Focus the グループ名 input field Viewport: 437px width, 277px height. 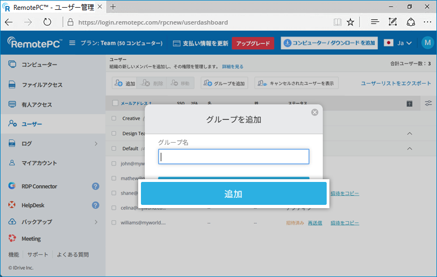point(234,157)
